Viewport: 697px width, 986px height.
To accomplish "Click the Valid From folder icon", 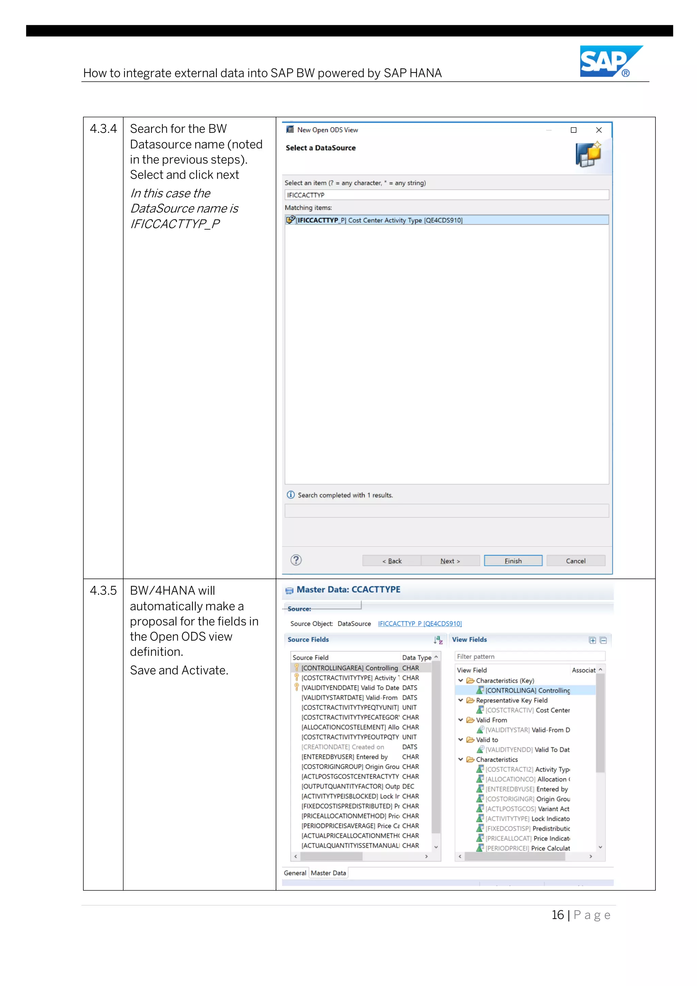I will coord(470,720).
